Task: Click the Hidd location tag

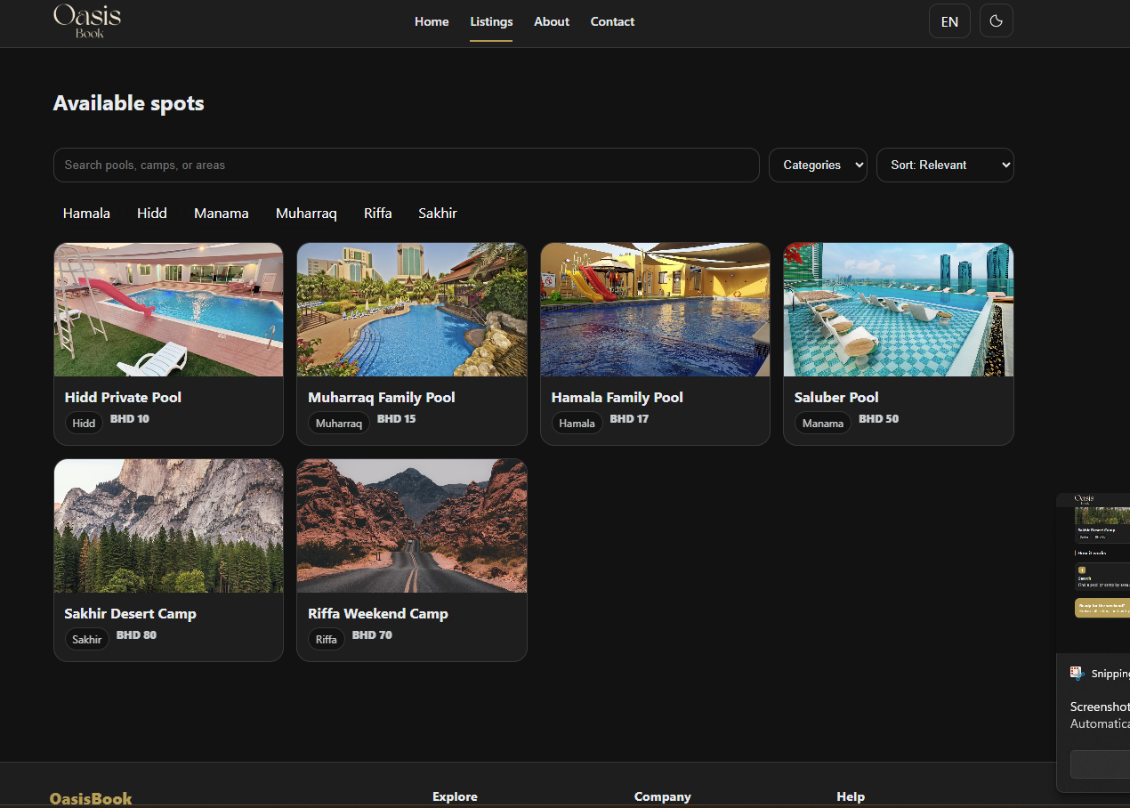Action: point(84,423)
